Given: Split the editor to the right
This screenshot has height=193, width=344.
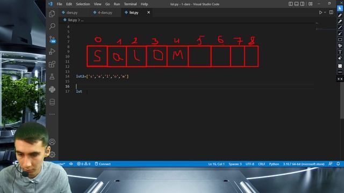Looking at the screenshot, I should [331, 12].
